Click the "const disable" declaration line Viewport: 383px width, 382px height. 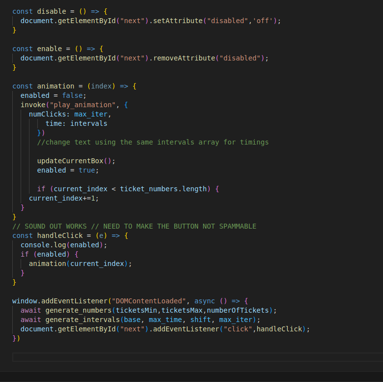[60, 11]
